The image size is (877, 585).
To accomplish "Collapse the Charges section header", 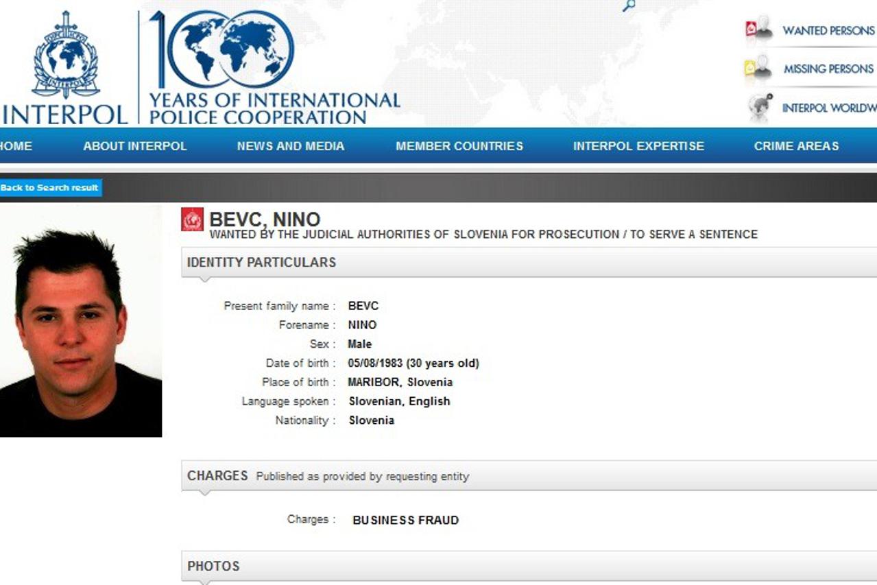I will coord(217,476).
